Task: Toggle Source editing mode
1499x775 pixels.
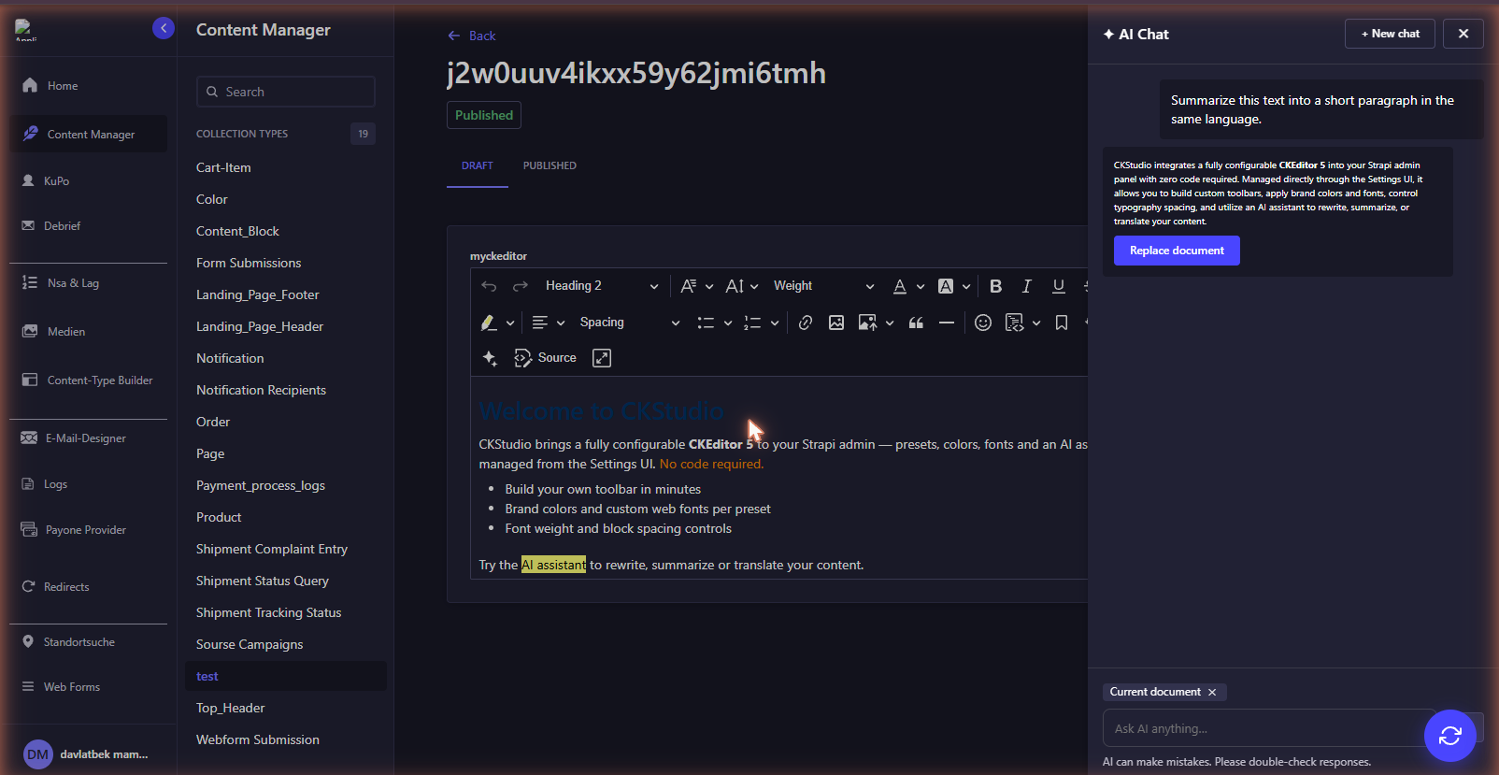Action: [x=546, y=358]
